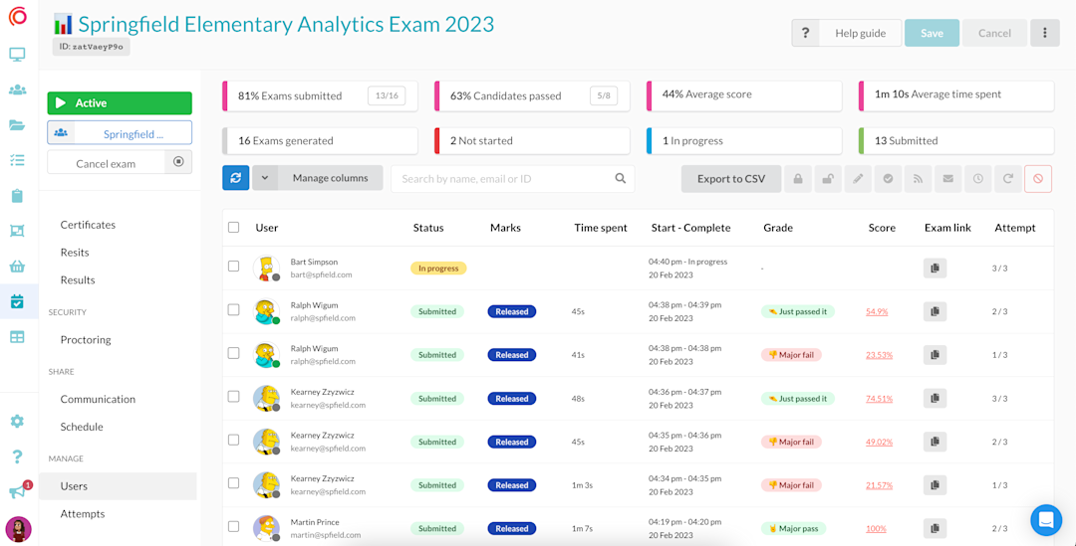Select checkbox for Kearney Zzyzwicz 49.02% row
This screenshot has width=1076, height=546.
234,440
